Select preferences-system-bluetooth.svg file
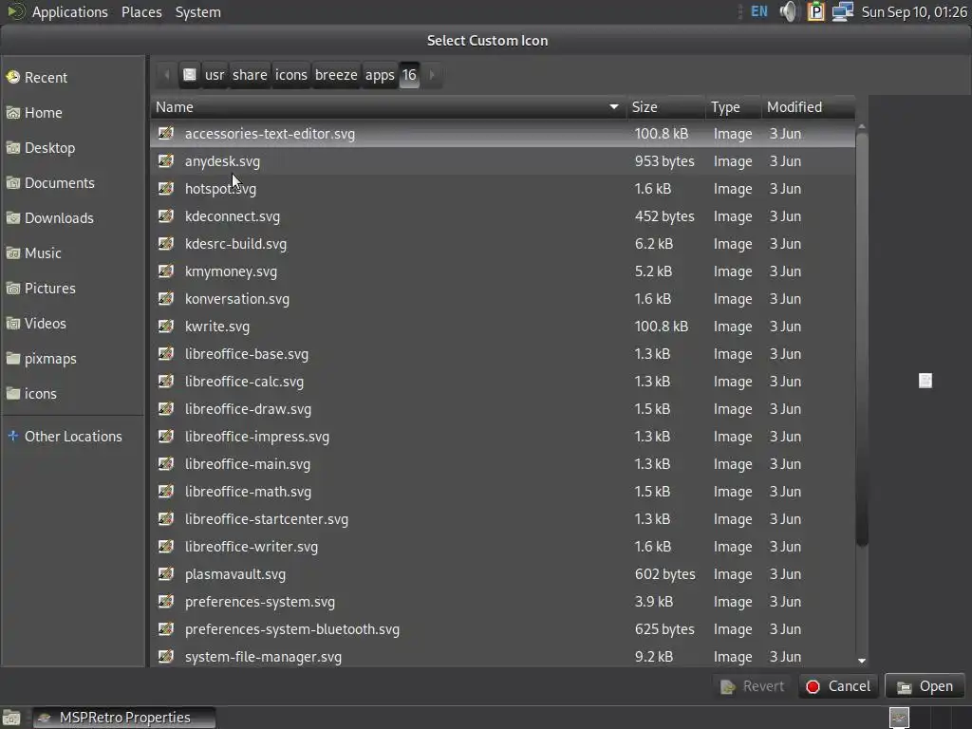The height and width of the screenshot is (729, 972). click(x=503, y=629)
